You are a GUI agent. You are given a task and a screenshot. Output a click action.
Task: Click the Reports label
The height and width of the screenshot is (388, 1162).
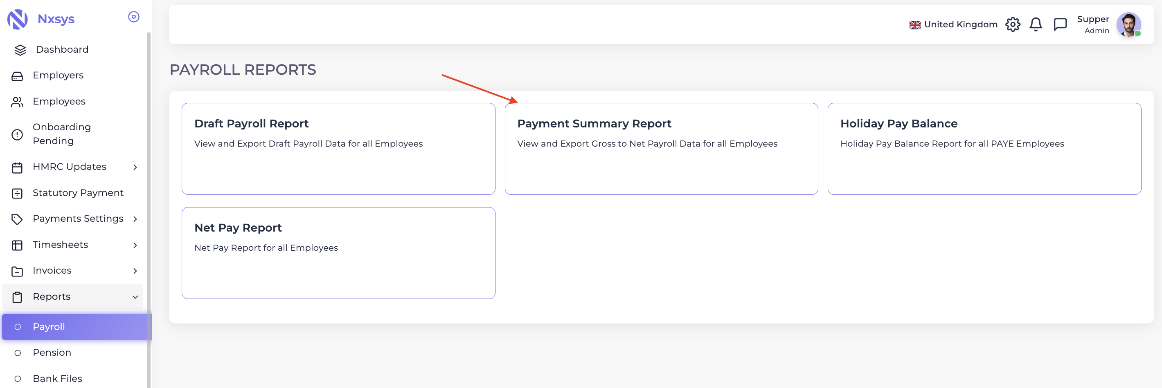[52, 297]
